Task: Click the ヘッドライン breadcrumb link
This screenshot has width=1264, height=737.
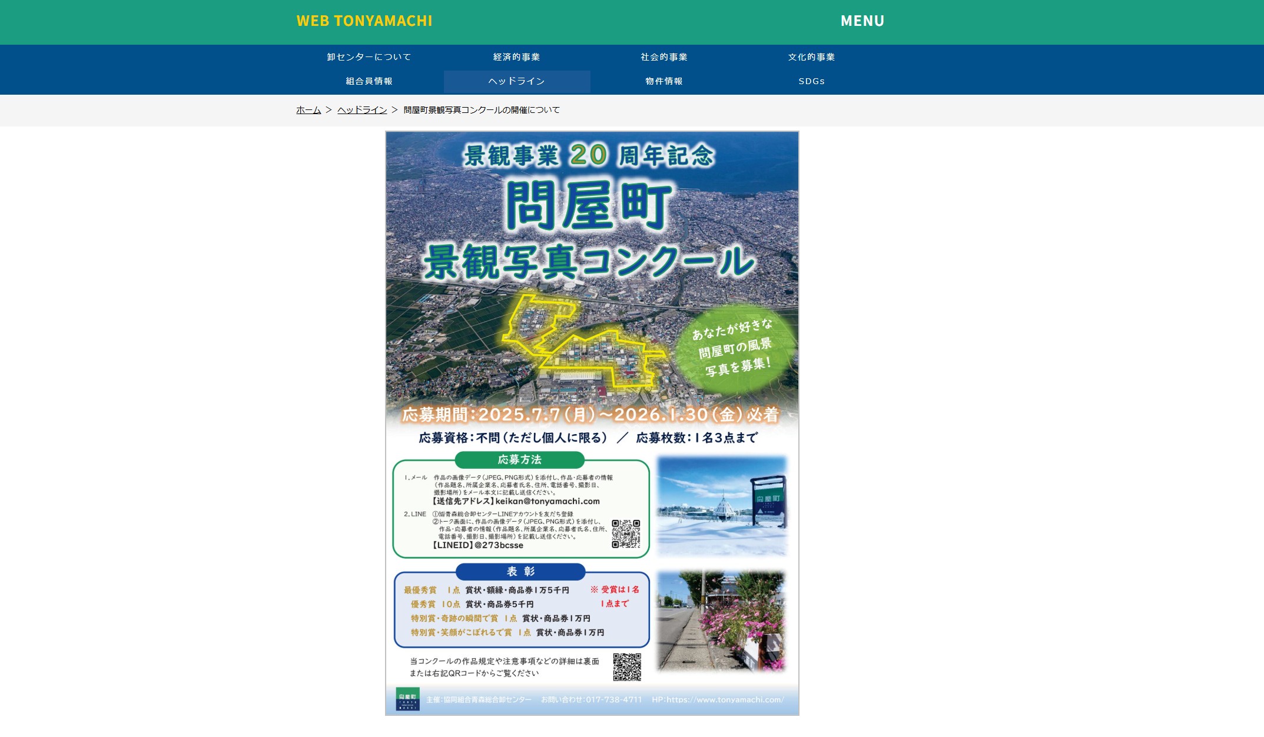Action: click(x=361, y=110)
